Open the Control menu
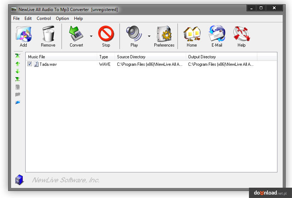 tap(44, 18)
